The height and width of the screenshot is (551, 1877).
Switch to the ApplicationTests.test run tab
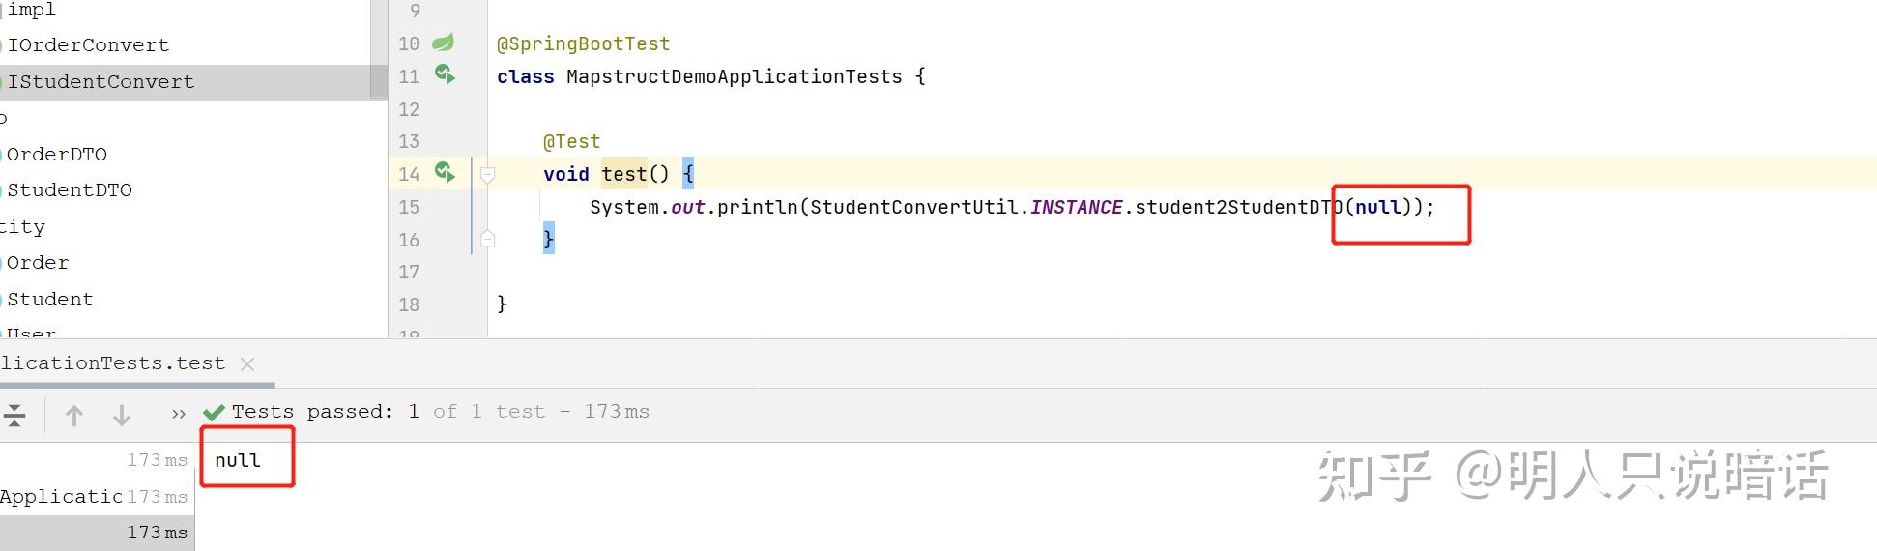pyautogui.click(x=112, y=363)
